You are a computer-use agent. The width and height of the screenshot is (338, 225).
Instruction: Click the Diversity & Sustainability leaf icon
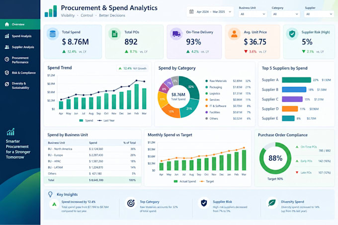tap(7, 84)
